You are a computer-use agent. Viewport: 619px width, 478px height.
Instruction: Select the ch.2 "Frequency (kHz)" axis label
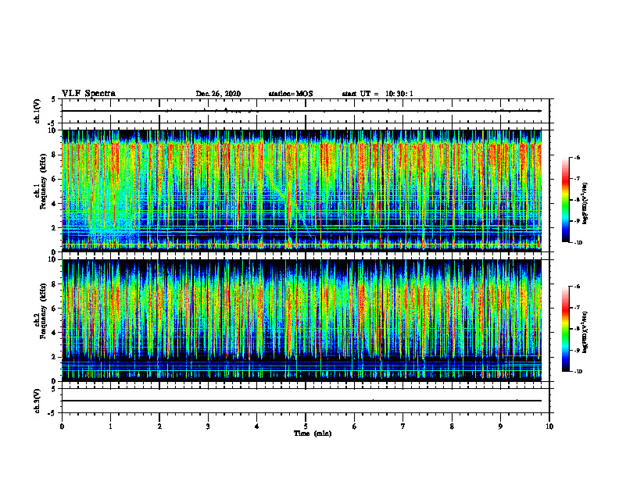(43, 311)
